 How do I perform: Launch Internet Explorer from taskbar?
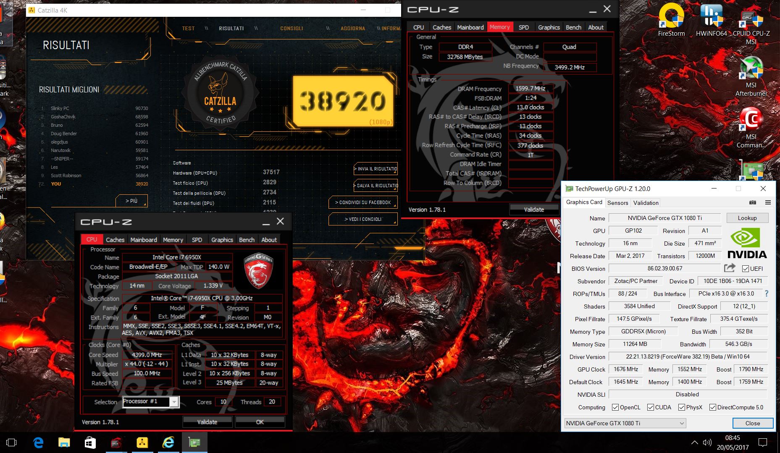pos(168,443)
